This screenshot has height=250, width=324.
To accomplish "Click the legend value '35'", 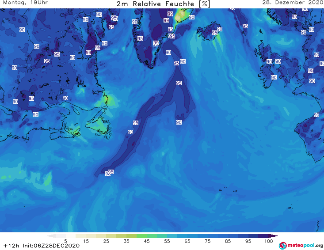I will pos(126,241).
